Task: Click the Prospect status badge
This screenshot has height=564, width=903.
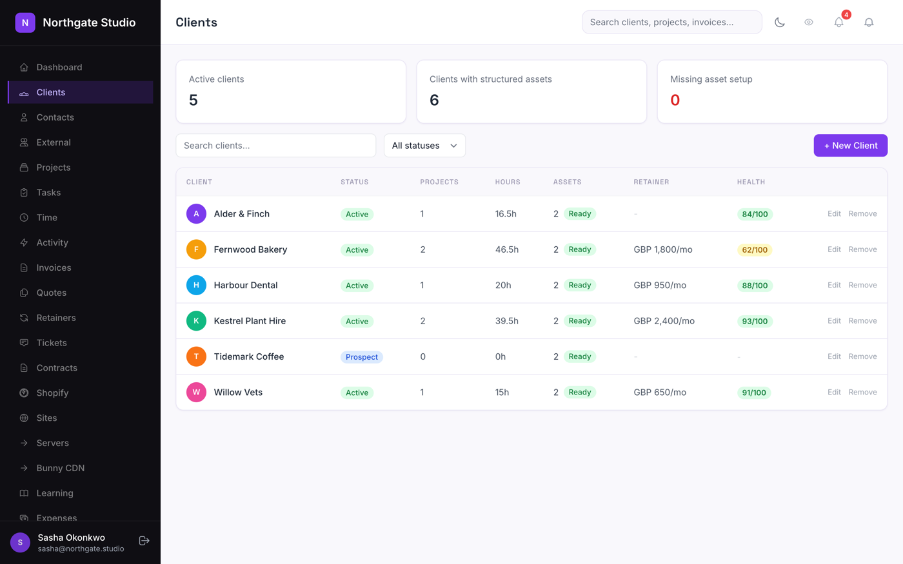Action: point(362,357)
